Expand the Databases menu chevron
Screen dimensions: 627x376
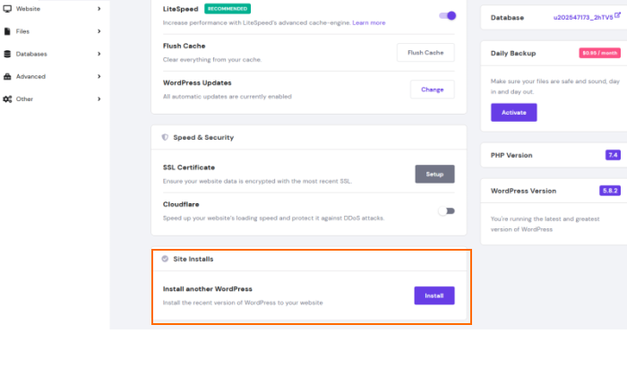pyautogui.click(x=99, y=54)
